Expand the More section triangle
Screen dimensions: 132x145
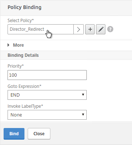(x=8, y=45)
